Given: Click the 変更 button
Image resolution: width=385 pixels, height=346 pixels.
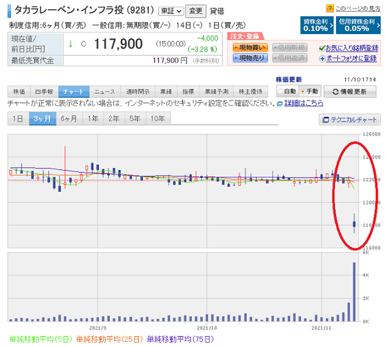Looking at the screenshot, I should (196, 11).
